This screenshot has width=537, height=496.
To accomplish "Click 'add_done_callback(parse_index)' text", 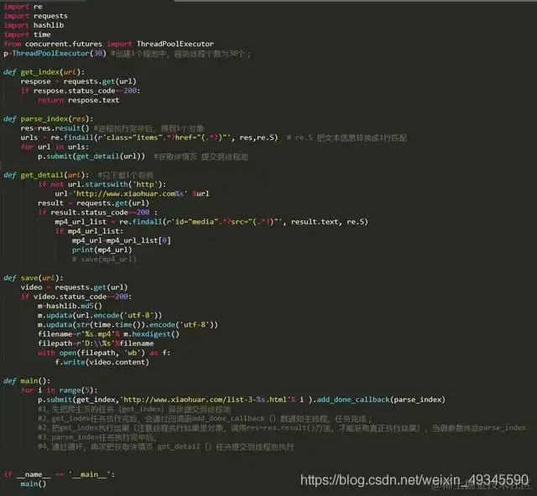I will click(381, 400).
